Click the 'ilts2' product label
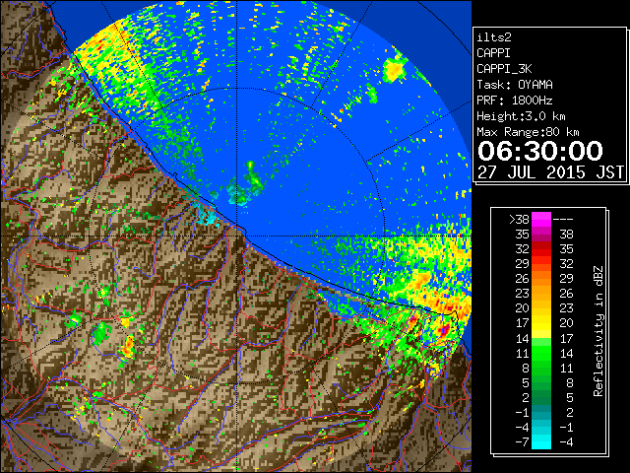 pos(494,37)
